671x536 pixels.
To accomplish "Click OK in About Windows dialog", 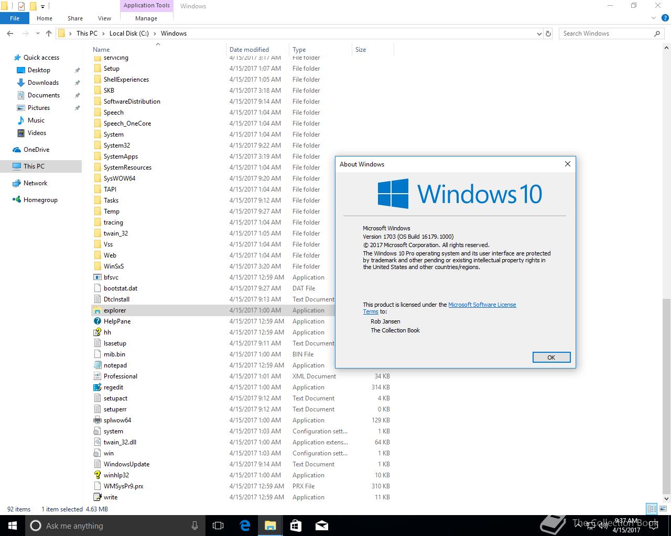I will point(551,358).
